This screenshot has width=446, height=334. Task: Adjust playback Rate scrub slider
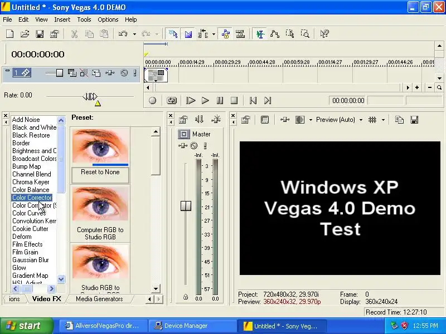90,97
